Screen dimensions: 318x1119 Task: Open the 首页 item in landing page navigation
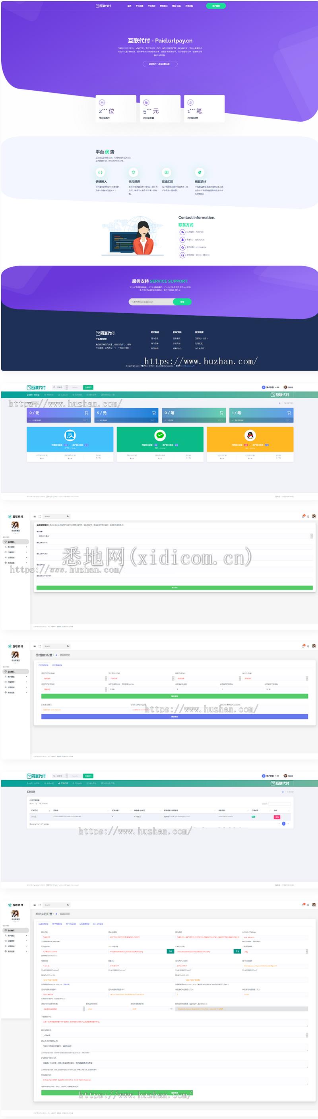click(x=129, y=6)
